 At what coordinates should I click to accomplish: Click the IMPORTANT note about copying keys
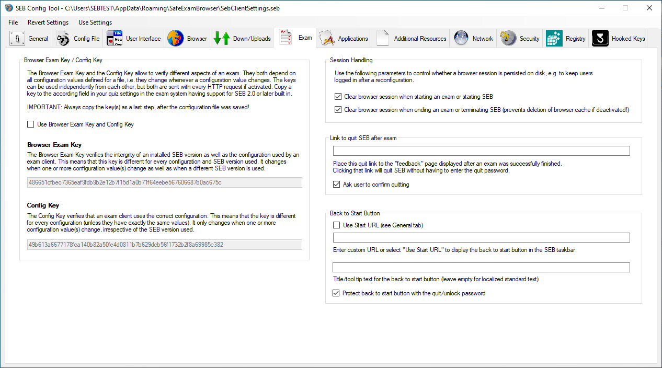(139, 107)
